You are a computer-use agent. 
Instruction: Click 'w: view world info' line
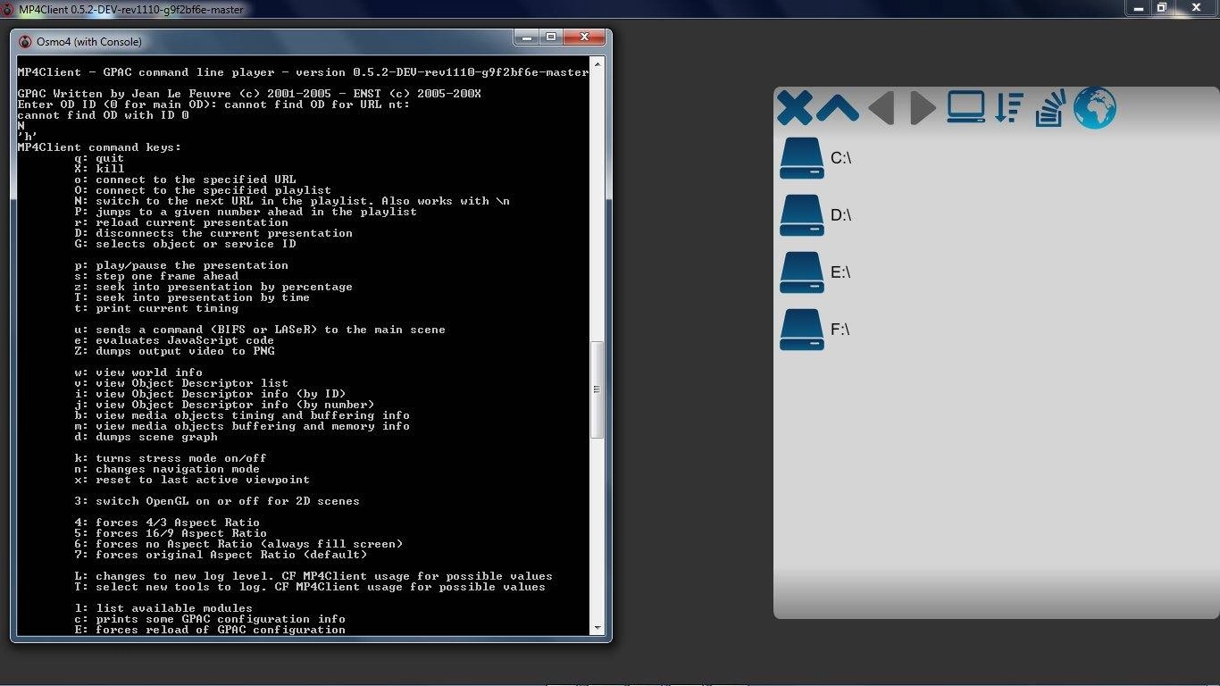(138, 372)
